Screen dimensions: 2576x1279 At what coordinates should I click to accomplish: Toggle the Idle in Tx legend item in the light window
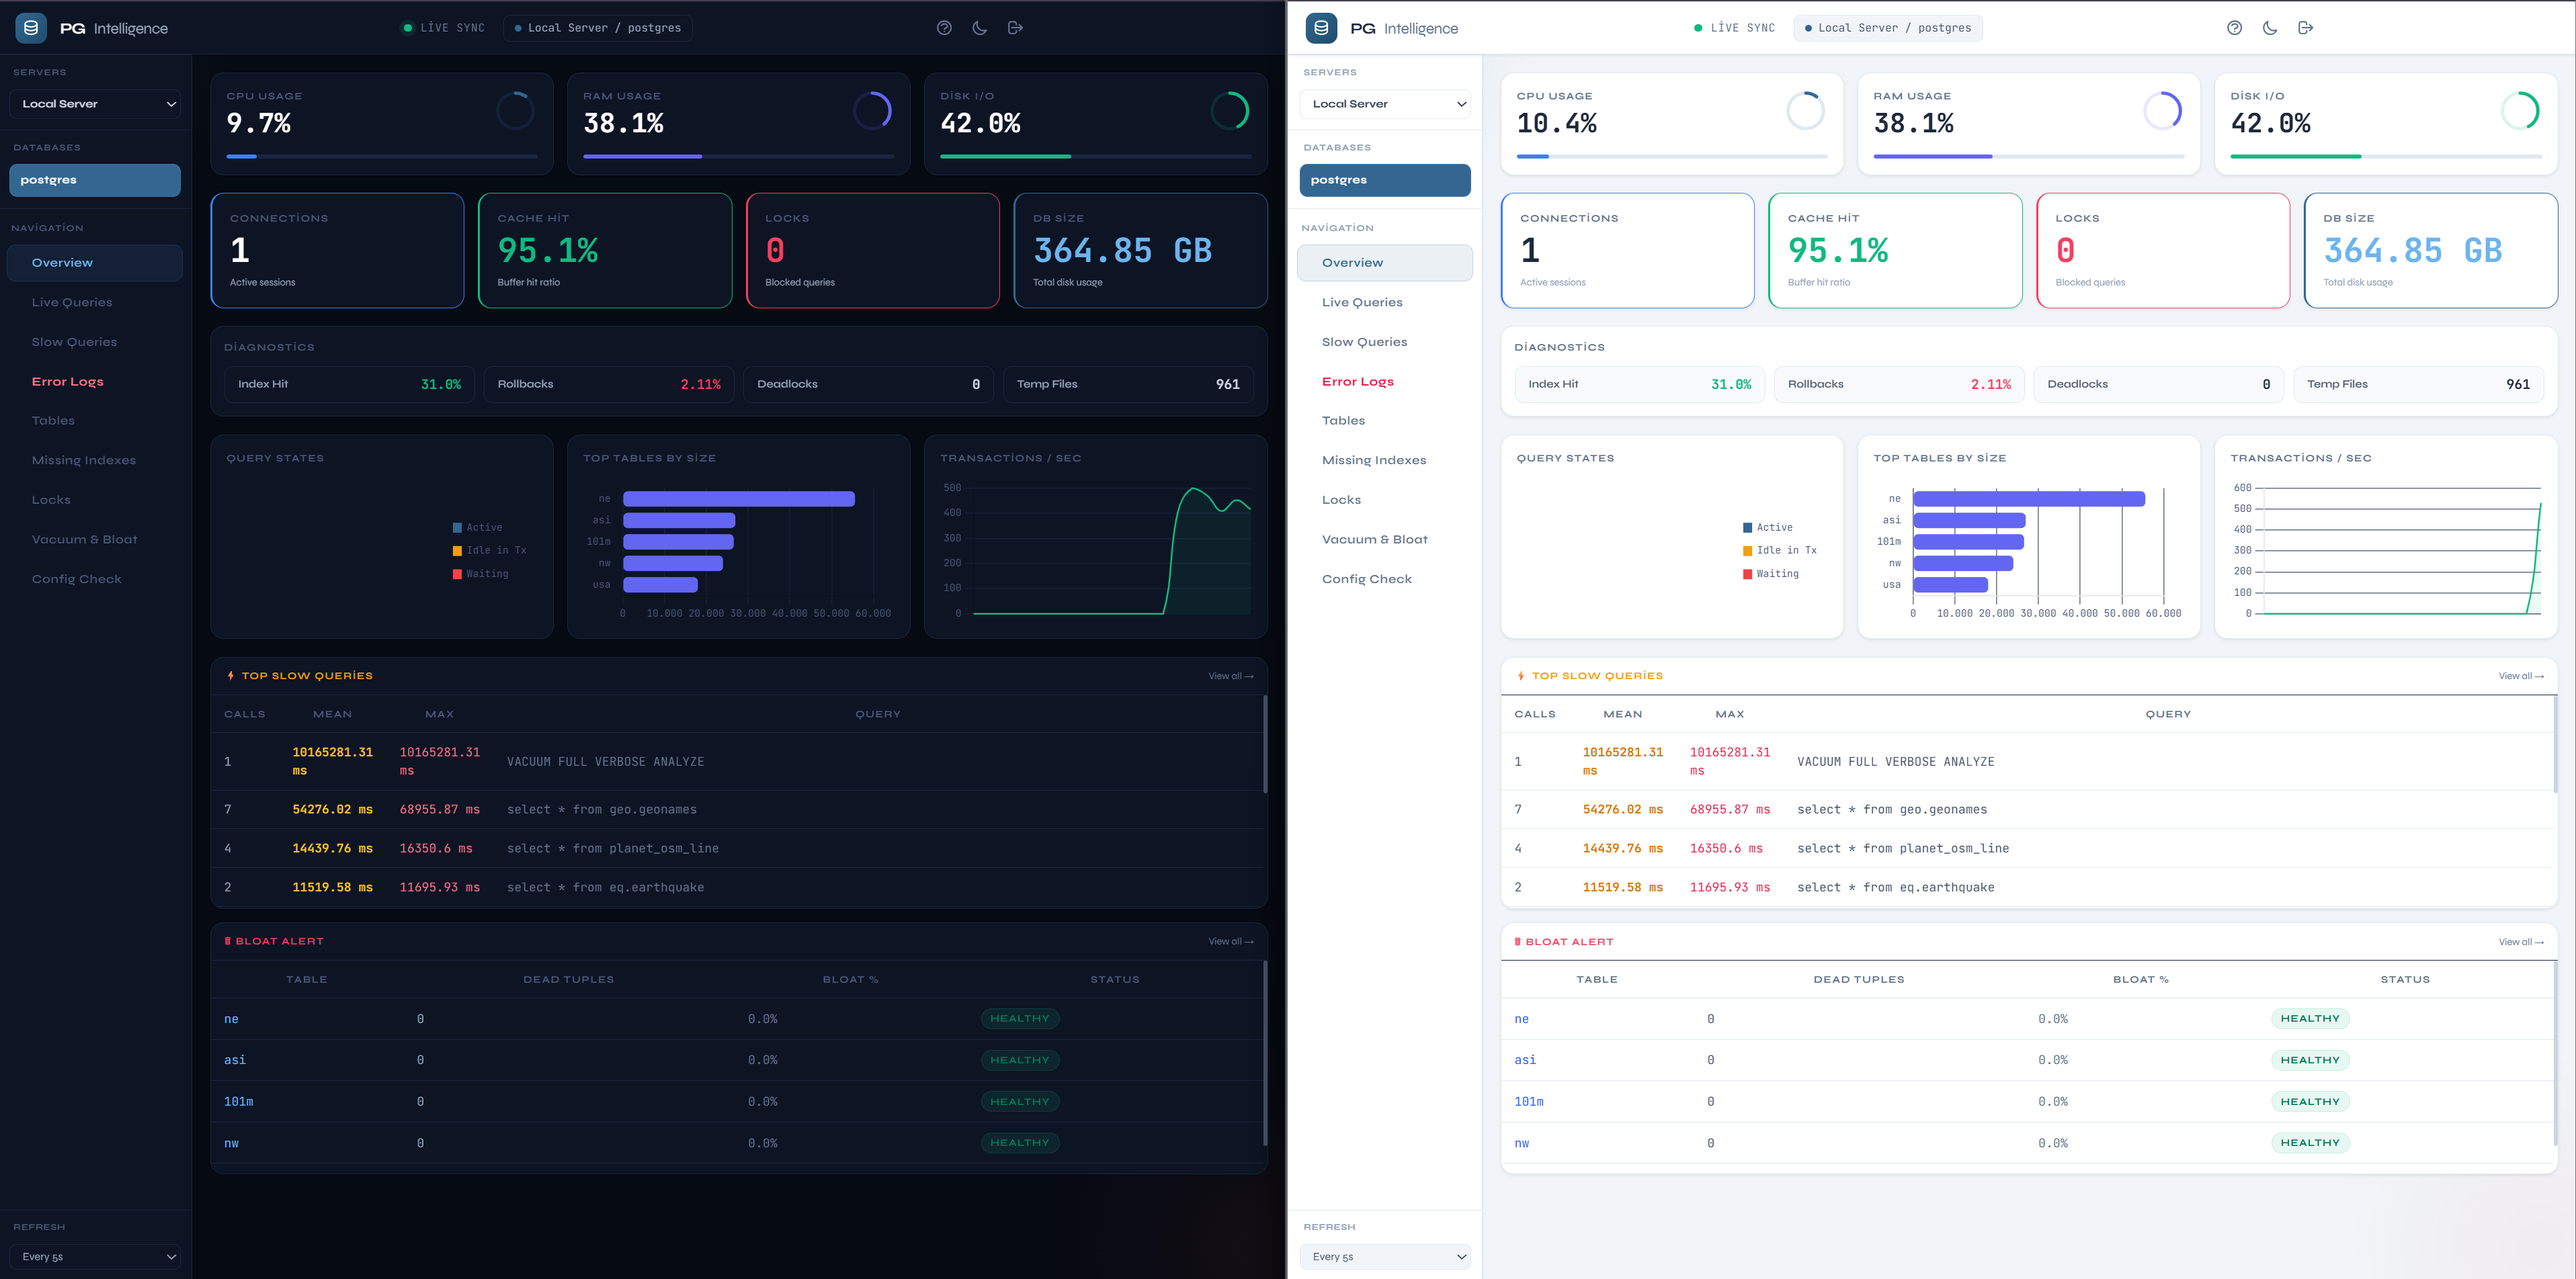(x=1780, y=551)
